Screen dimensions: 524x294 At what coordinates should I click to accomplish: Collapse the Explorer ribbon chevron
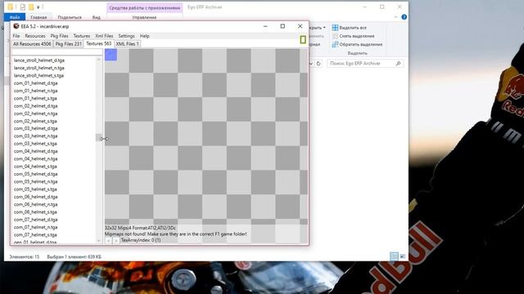(395, 17)
